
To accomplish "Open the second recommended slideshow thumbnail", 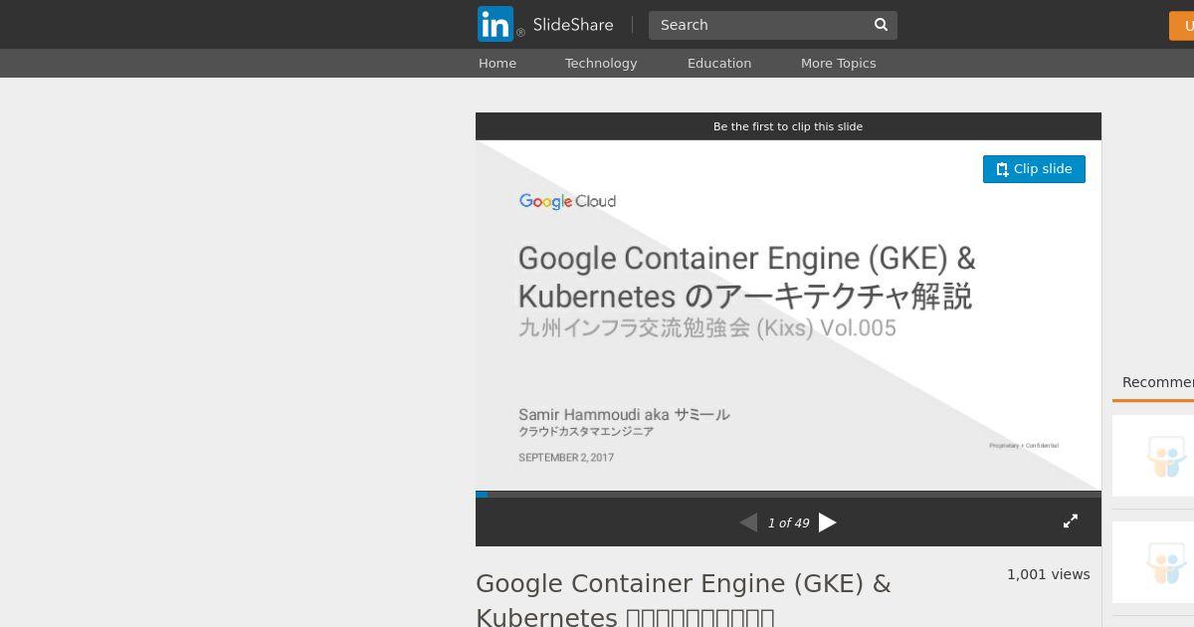I will pyautogui.click(x=1153, y=562).
